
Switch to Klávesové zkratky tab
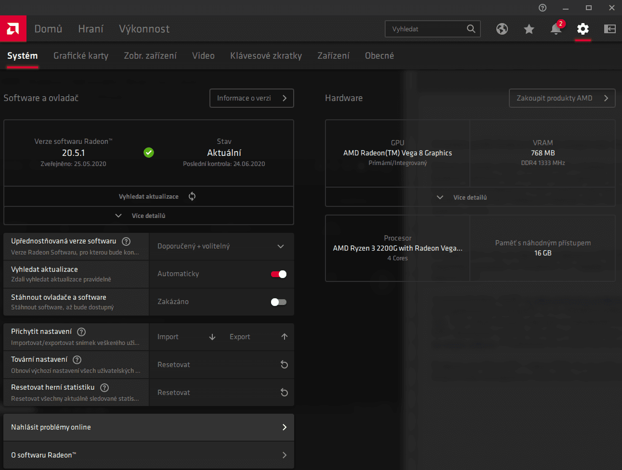266,56
